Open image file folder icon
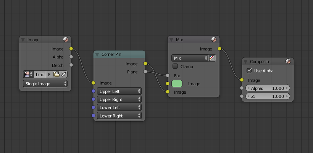Viewport: 313px width, 153px height. [56, 75]
